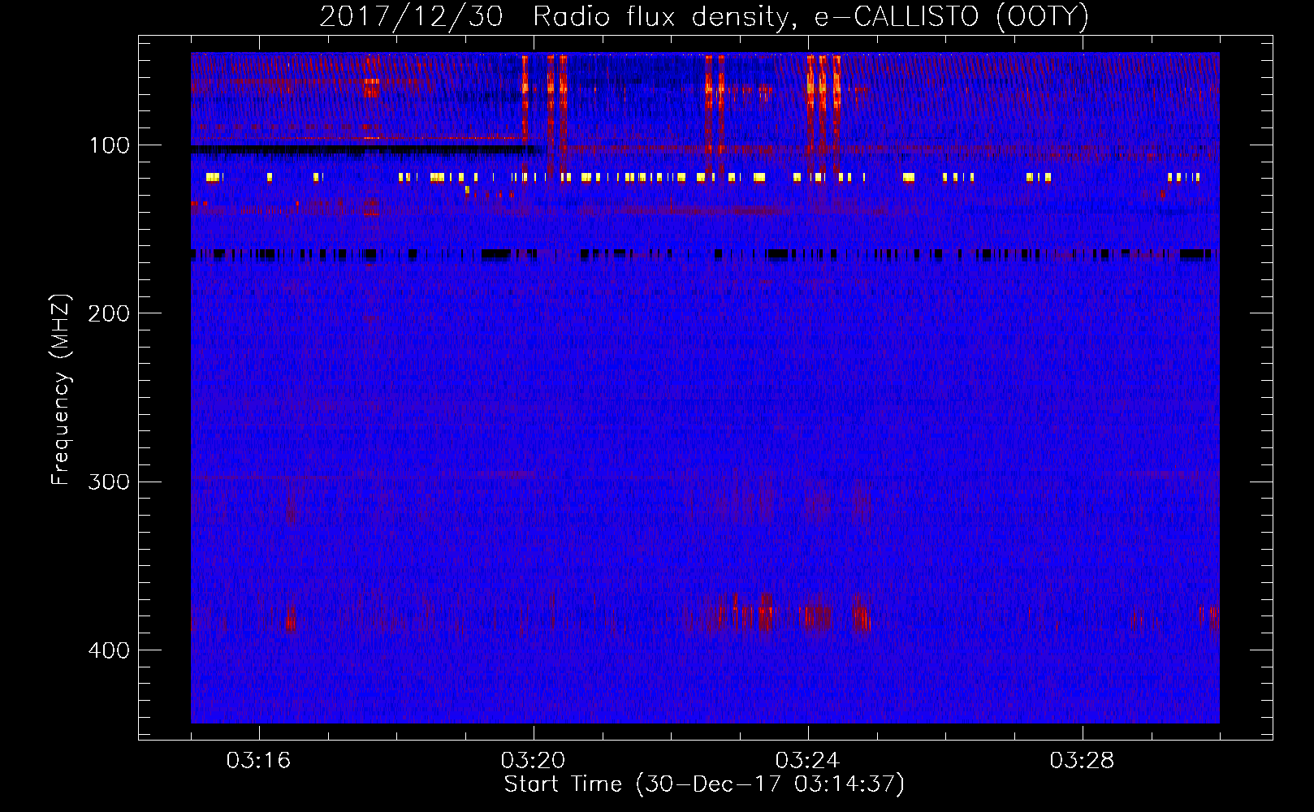Click the 'Start Time (30-Dec-17 03:14:37)' label
The image size is (1314, 812).
click(x=704, y=784)
